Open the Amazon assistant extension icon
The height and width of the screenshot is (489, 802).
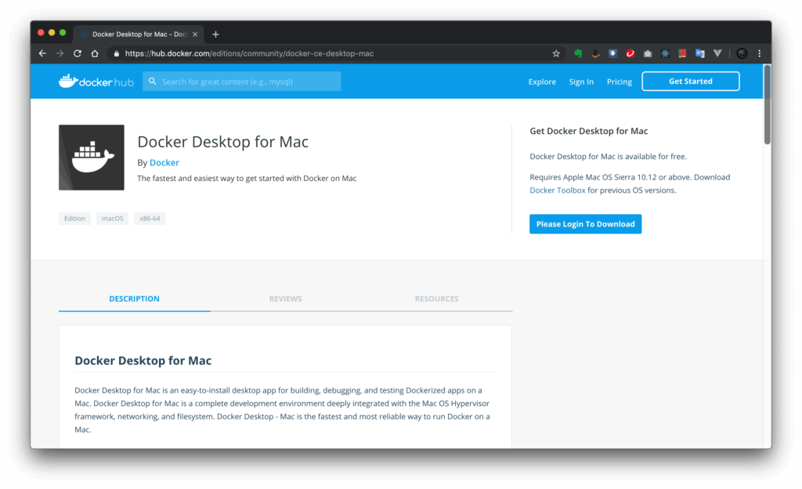pos(595,53)
